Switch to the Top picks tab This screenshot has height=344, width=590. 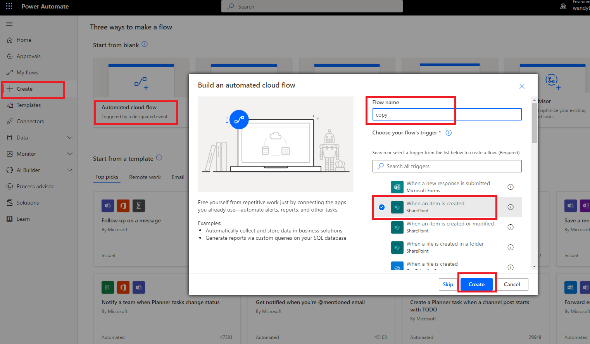click(x=107, y=177)
